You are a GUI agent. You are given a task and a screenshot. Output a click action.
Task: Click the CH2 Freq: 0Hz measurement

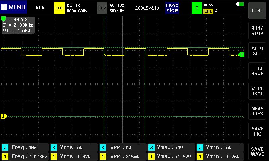click(25, 148)
